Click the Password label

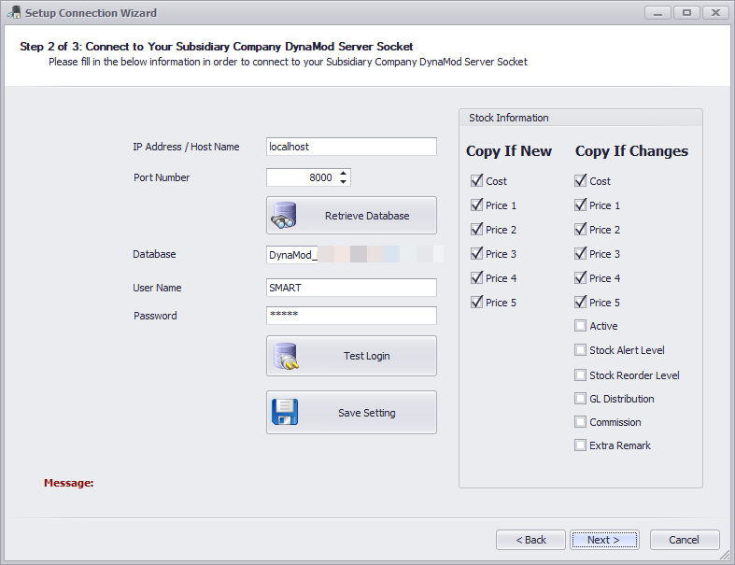pyautogui.click(x=155, y=316)
